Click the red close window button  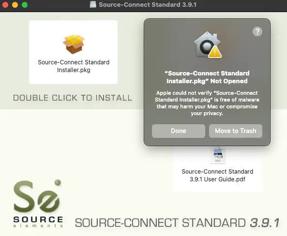pos(5,5)
